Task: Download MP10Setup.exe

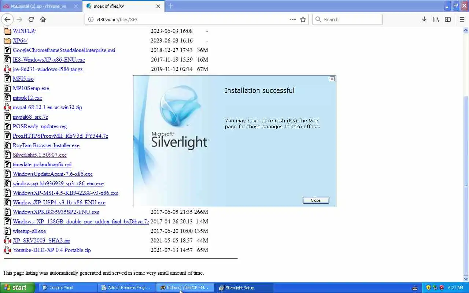Action: click(x=31, y=88)
